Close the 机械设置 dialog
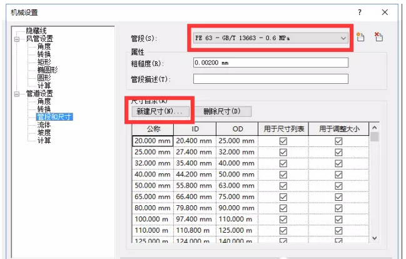Viewport: 406px width, 259px height. coord(385,12)
